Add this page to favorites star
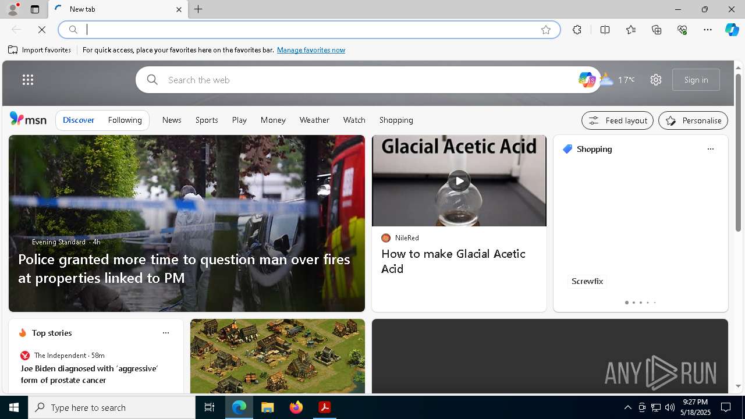745x419 pixels. 545,30
